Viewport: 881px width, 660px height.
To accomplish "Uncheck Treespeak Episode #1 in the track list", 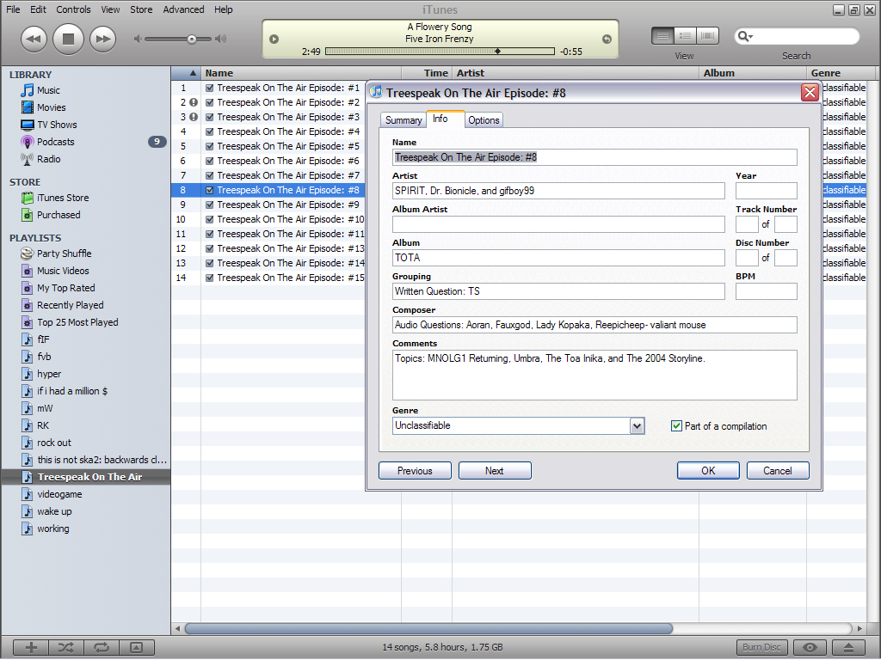I will tap(209, 87).
